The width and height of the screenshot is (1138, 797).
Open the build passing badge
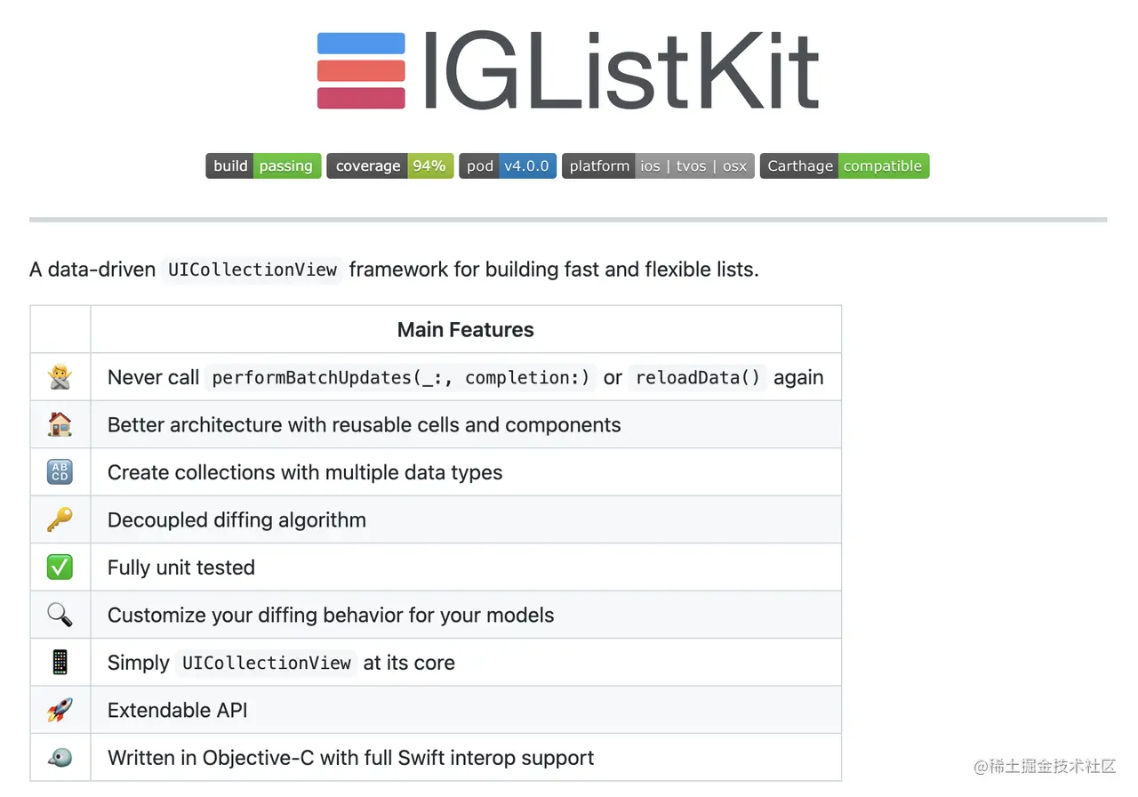coord(263,166)
